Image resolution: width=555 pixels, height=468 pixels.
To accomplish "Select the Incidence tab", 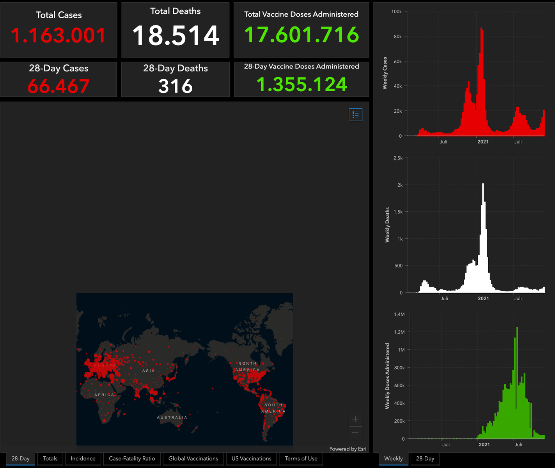I will click(83, 459).
